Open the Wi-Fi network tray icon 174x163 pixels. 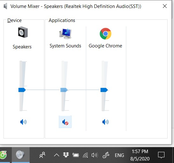coord(86,155)
